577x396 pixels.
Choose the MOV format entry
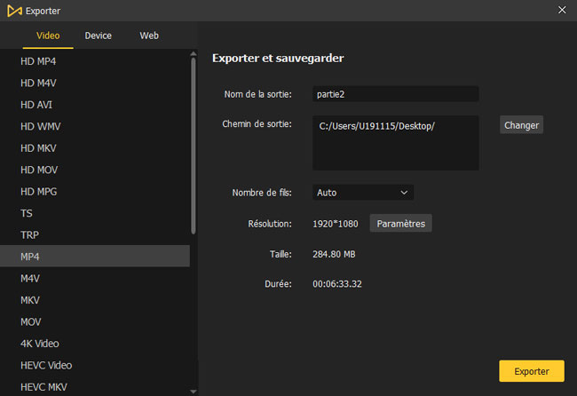[31, 321]
